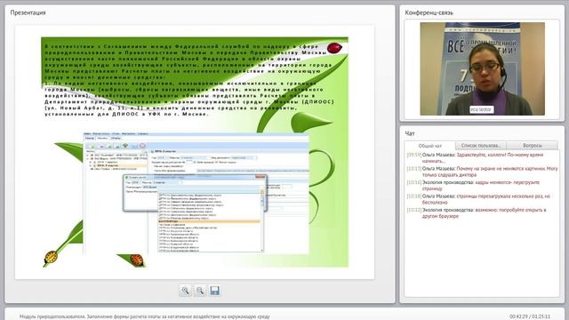This screenshot has height=320, width=569.
Task: Click the lecturer video in Конференц-связь
Action: tap(482, 69)
